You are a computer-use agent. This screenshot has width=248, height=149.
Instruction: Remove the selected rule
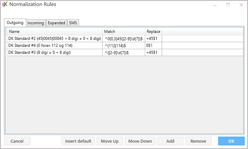(198, 141)
